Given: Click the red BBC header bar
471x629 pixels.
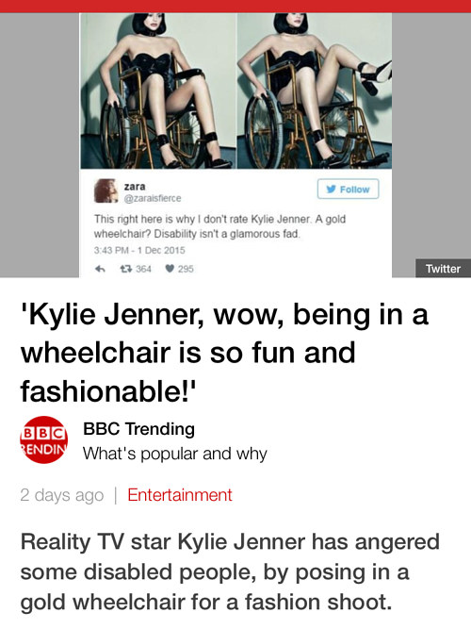Looking at the screenshot, I should (x=235, y=7).
